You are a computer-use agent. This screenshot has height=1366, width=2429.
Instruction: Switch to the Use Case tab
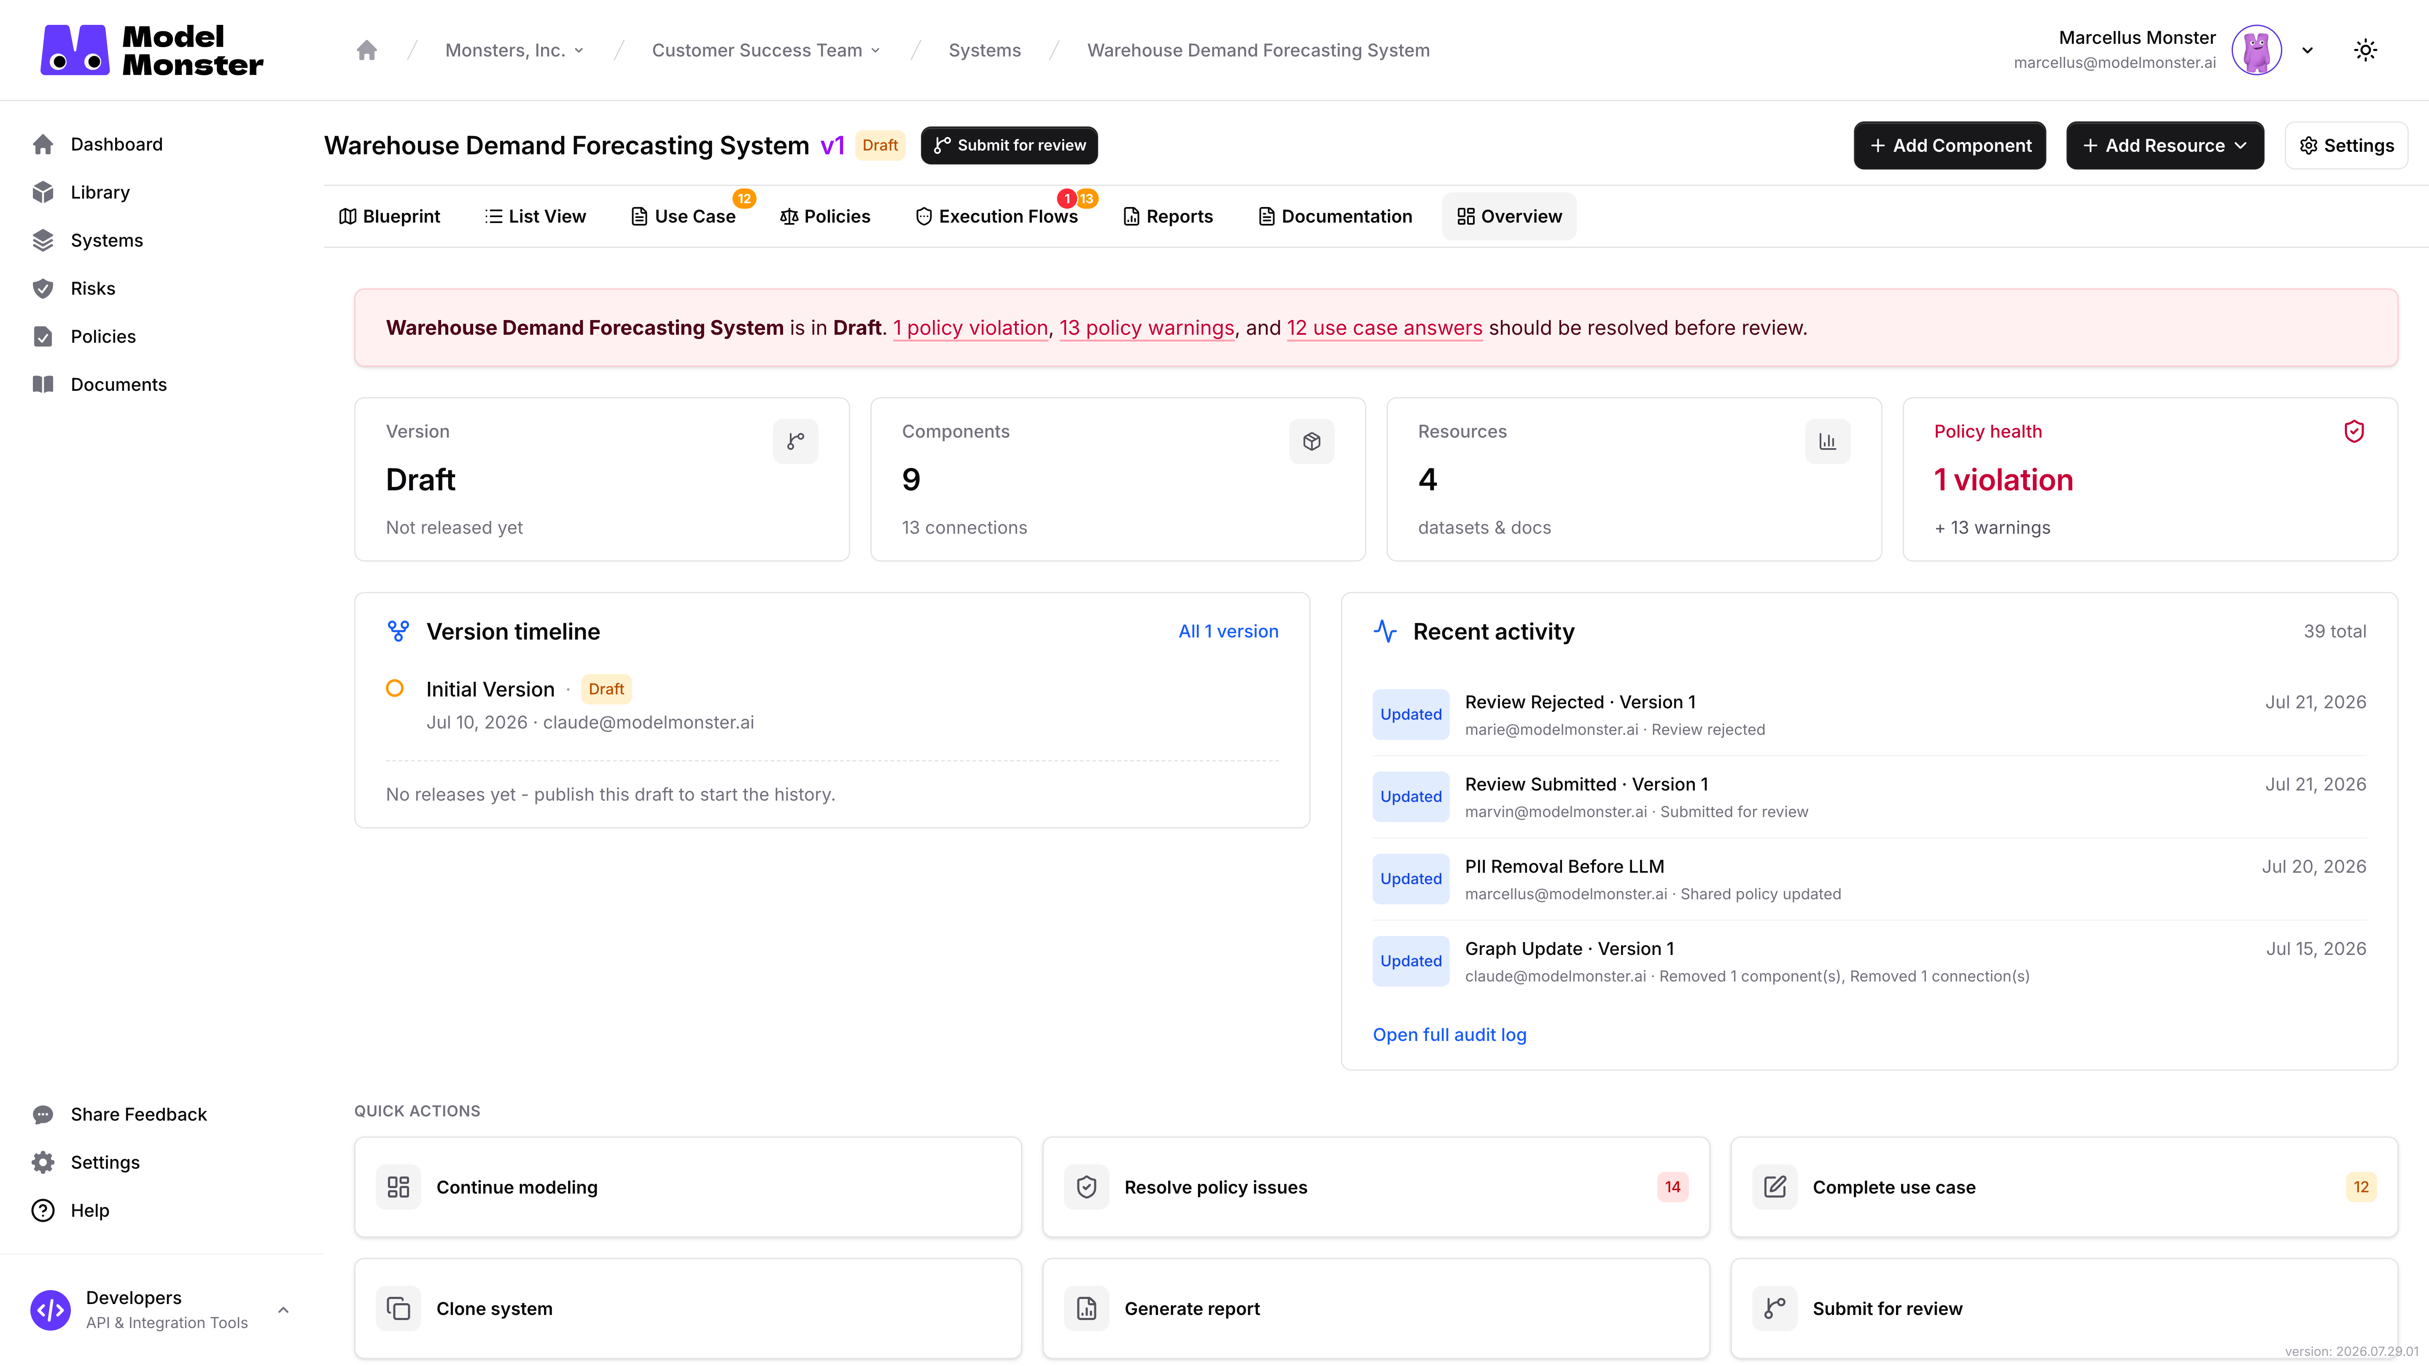pyautogui.click(x=684, y=216)
